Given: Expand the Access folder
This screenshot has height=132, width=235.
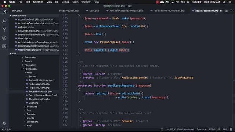Looking at the screenshot, I should (33, 76).
